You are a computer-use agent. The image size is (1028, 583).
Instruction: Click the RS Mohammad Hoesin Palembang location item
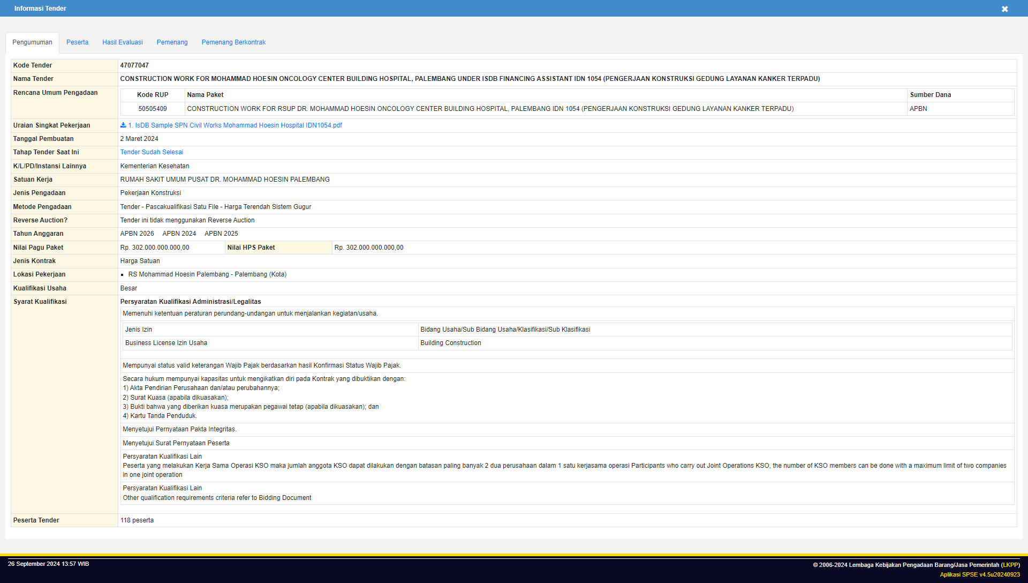207,274
